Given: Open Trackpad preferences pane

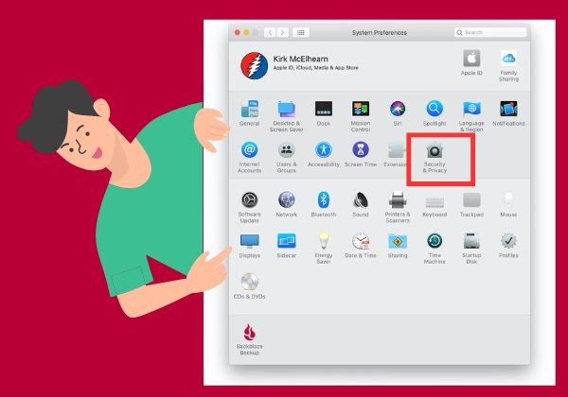Looking at the screenshot, I should 471,204.
